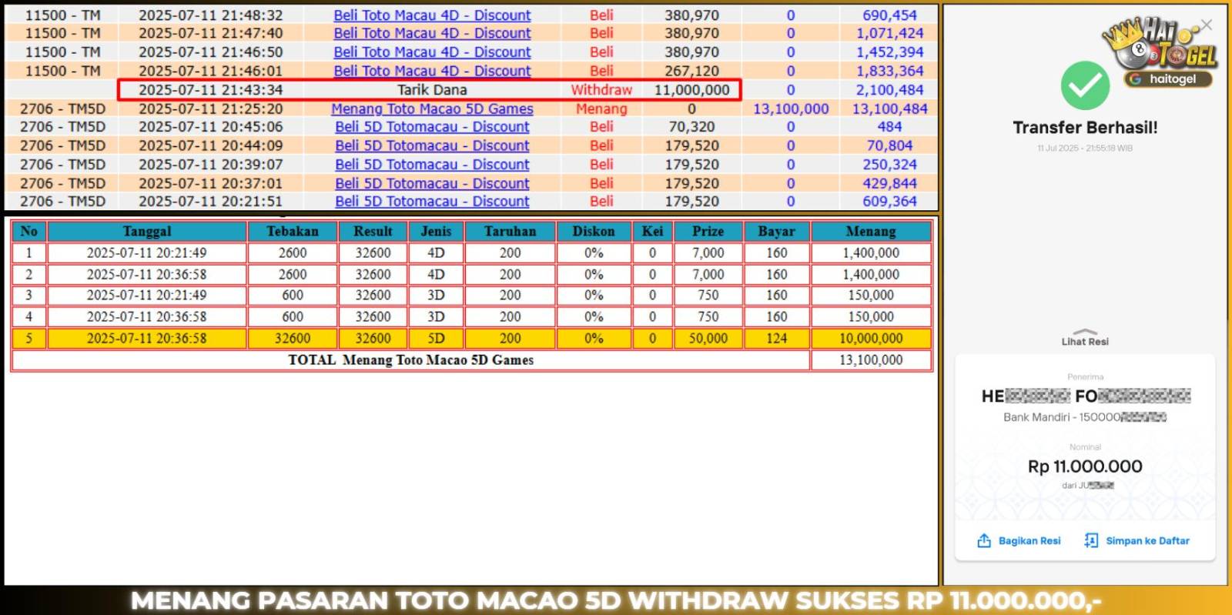
Task: Open Beli 5D Totomacau link at 20:39:07
Action: pyautogui.click(x=432, y=164)
